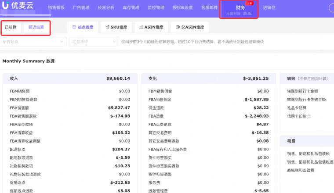334x193 pixels.
Task: Click the 礼品卡结算 label
Action: 297,108
